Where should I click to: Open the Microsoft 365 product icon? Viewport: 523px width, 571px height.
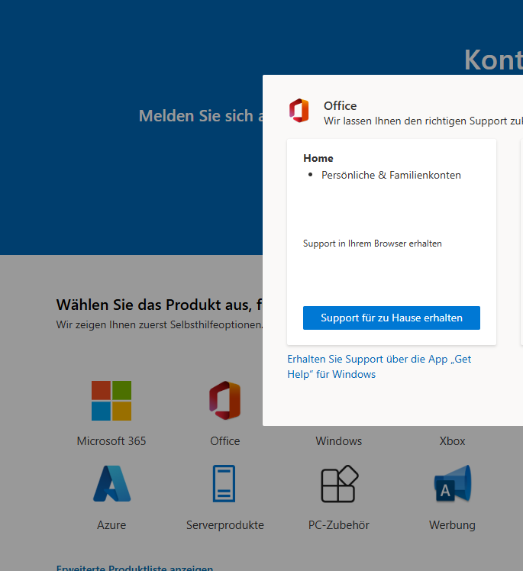[111, 401]
